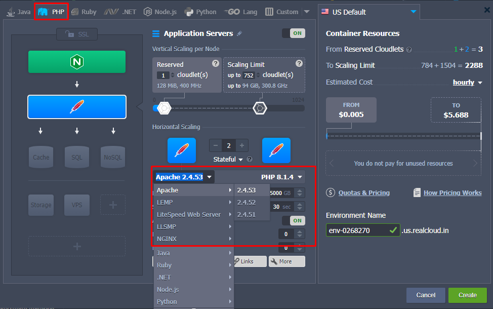Add a VPS node
493x309 pixels.
coord(77,205)
